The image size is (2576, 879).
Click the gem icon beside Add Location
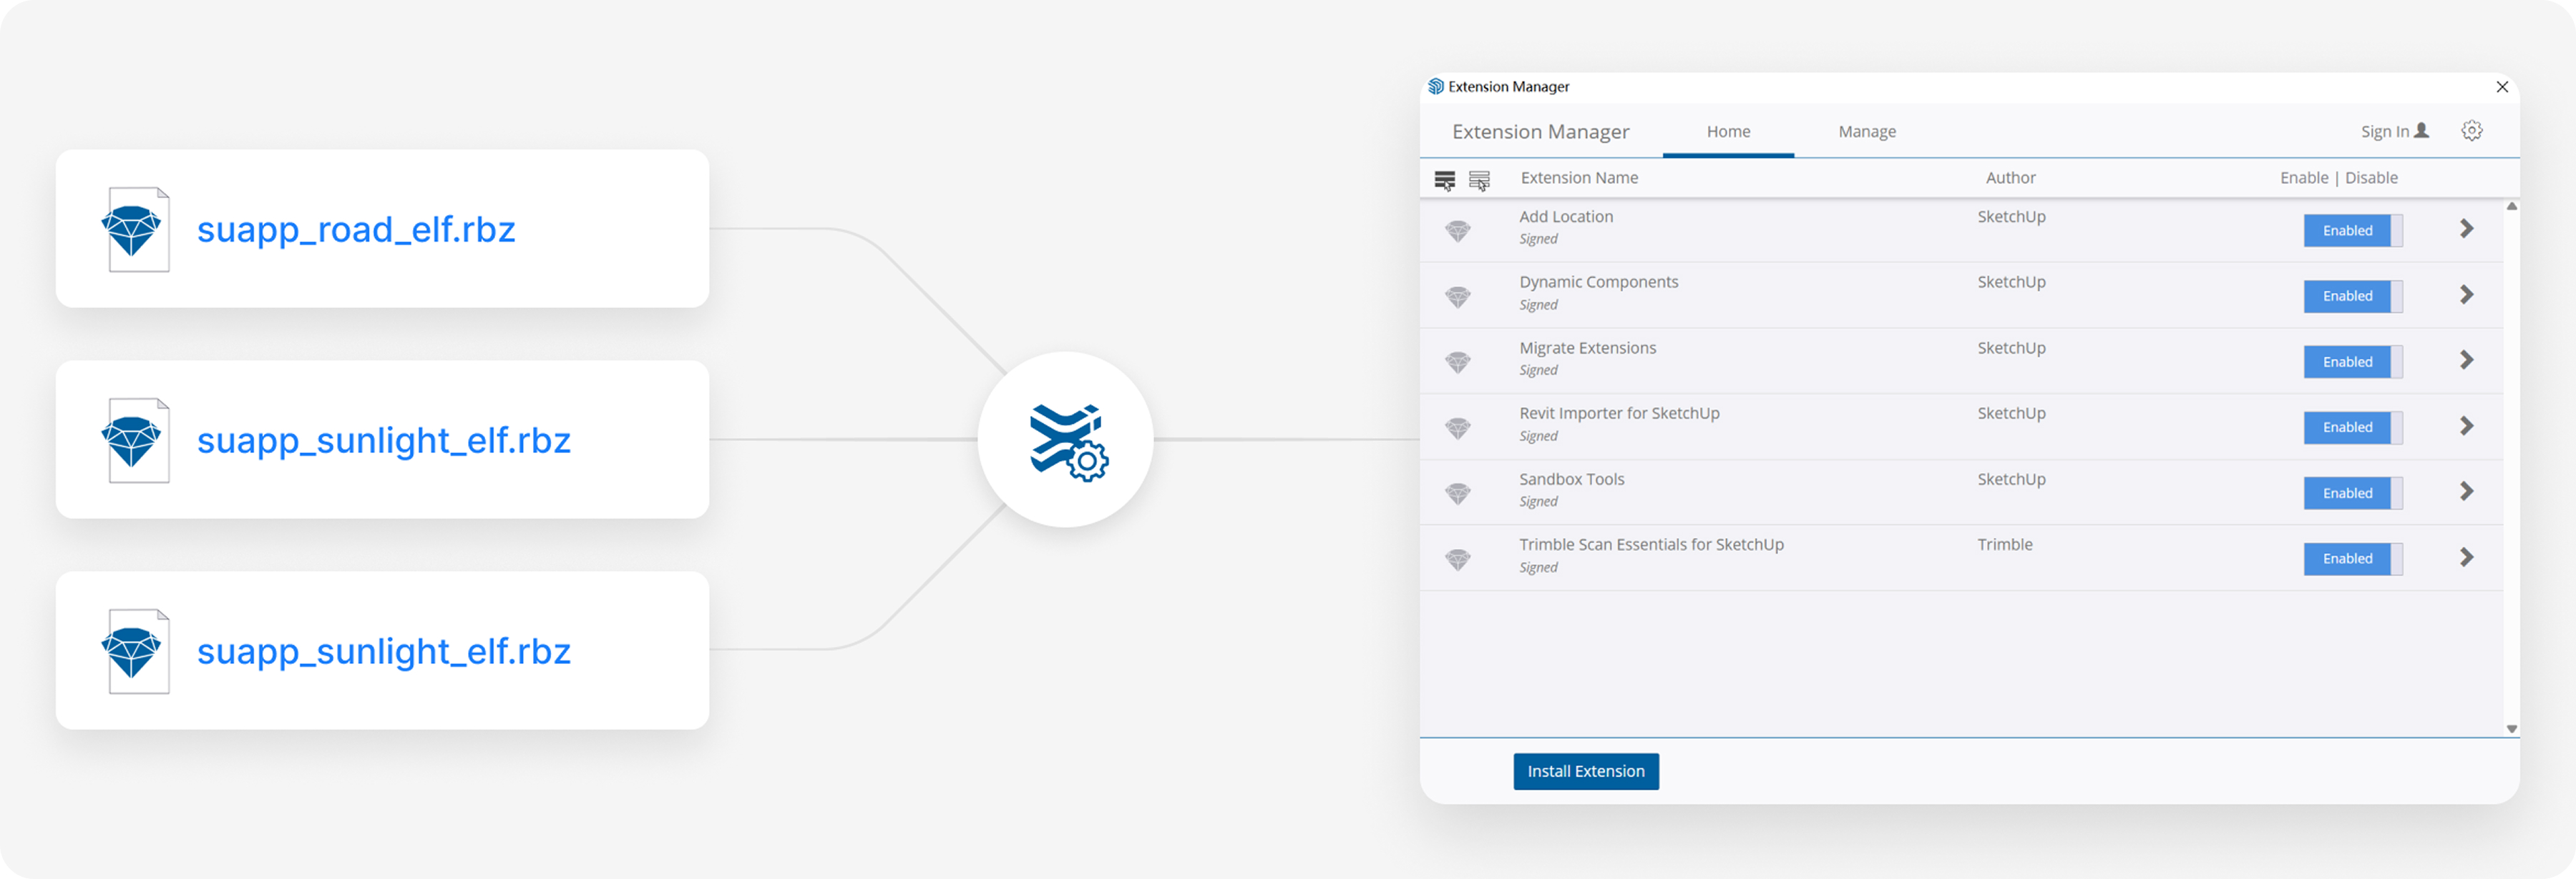[x=1458, y=231]
